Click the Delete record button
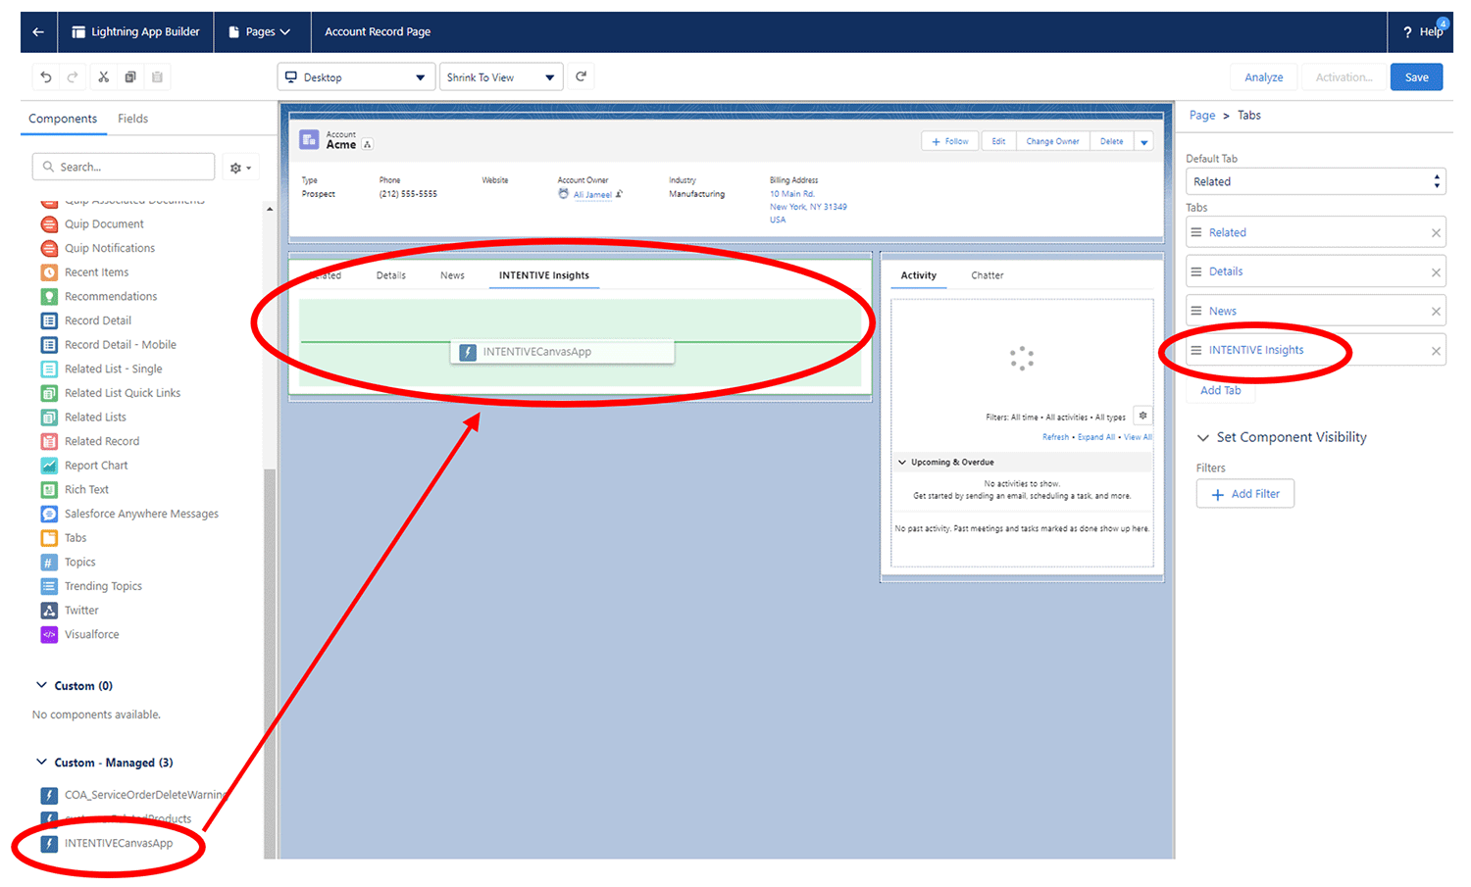 1111,142
